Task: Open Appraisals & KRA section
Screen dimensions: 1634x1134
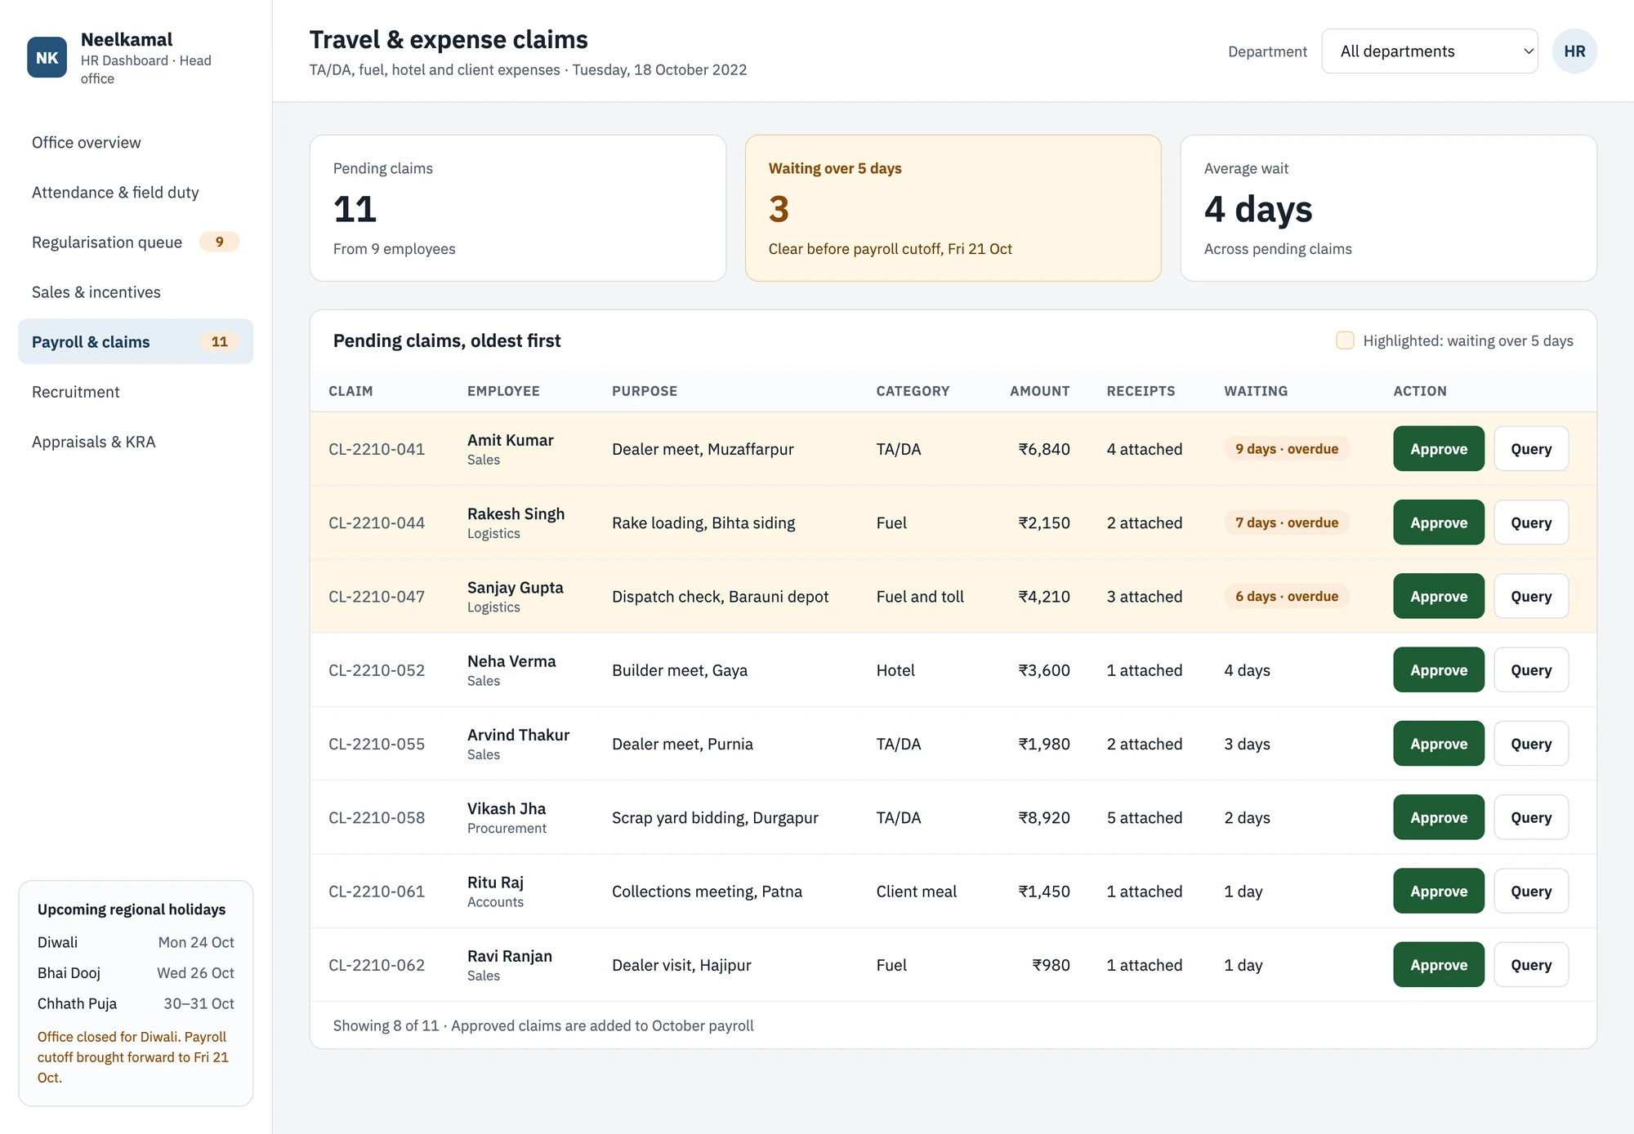Action: (136, 442)
